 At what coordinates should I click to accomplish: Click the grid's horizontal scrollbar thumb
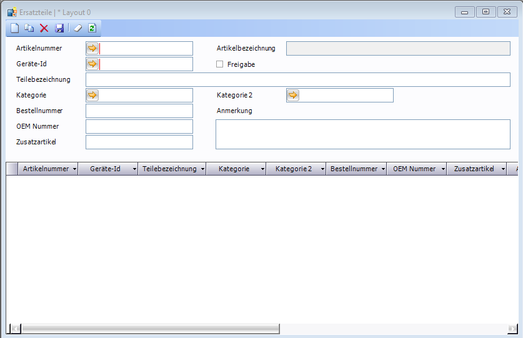[150, 329]
